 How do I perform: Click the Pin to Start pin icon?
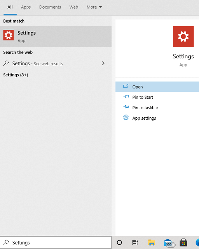tap(126, 96)
